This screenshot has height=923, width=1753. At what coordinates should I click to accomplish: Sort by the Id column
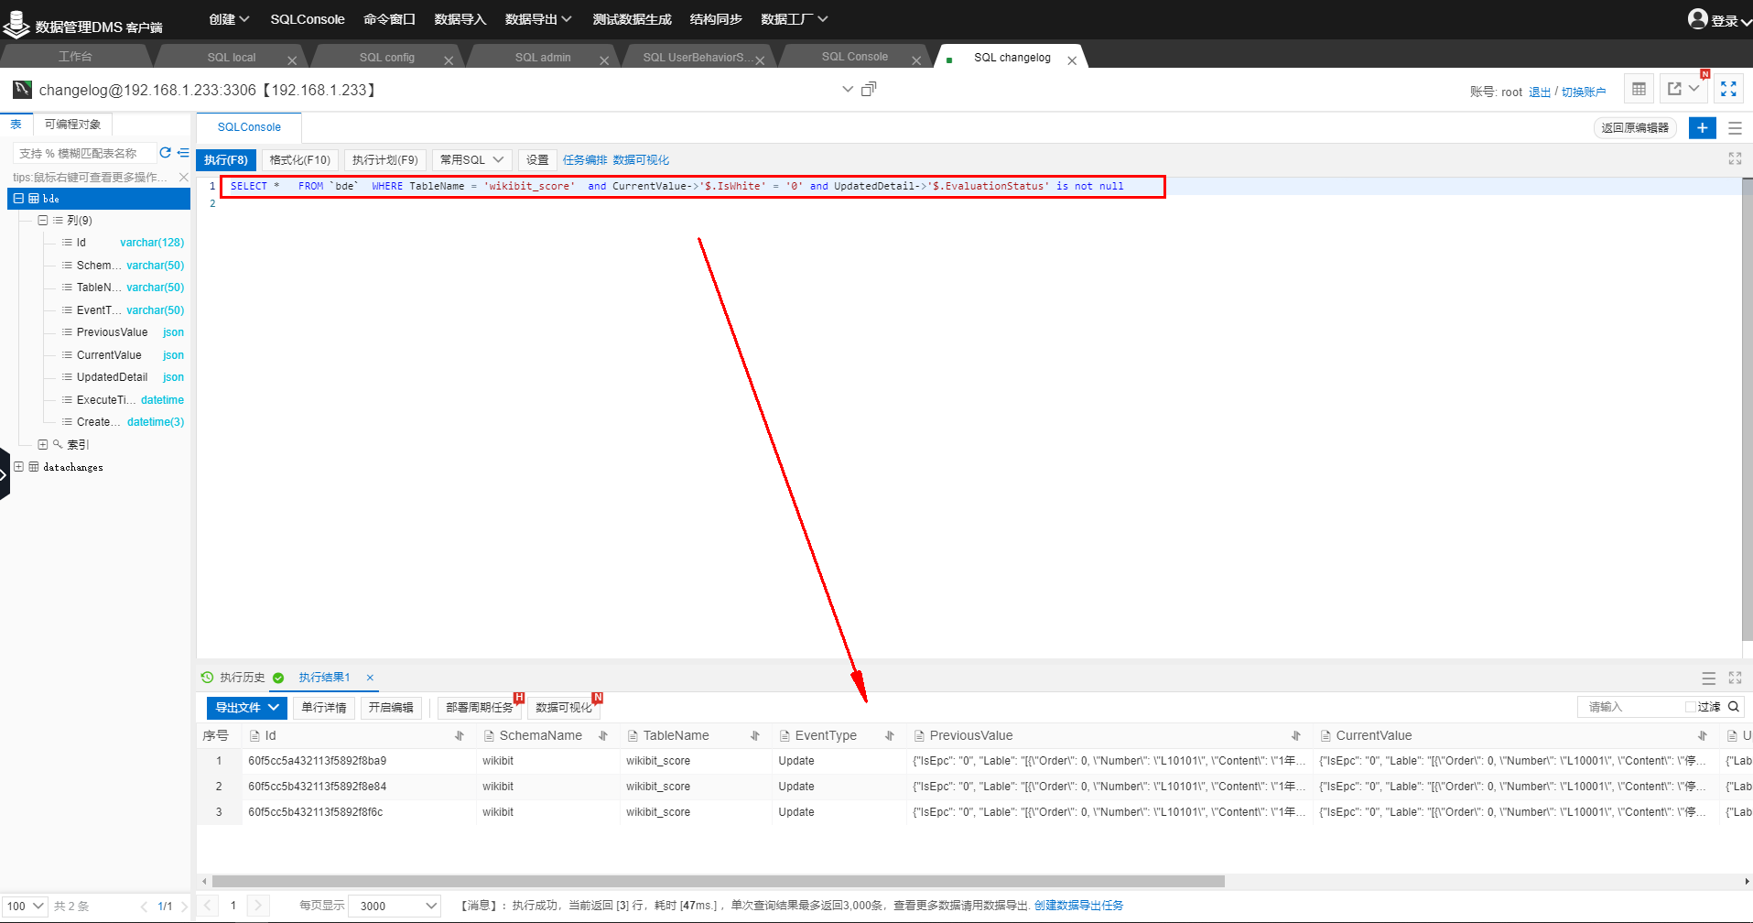point(460,735)
